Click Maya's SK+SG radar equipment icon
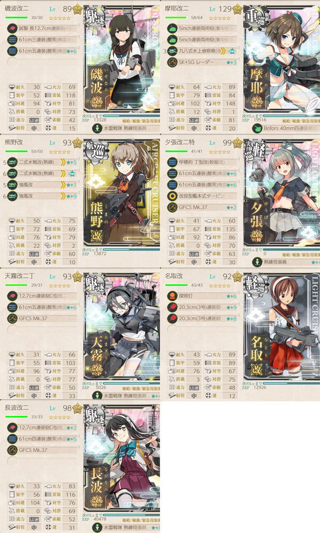This screenshot has height=533, width=320. click(x=172, y=62)
